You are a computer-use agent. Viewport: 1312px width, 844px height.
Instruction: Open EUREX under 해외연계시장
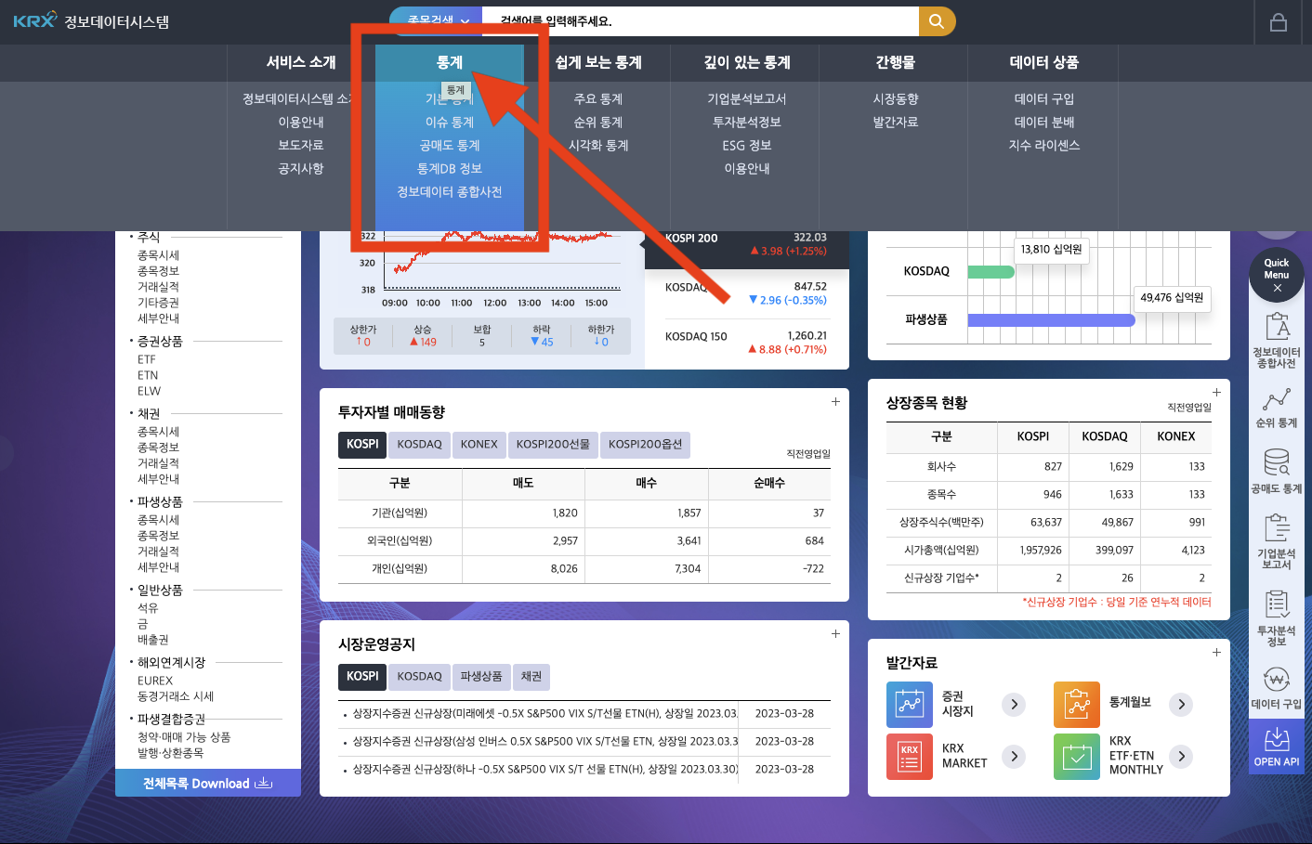(x=155, y=681)
